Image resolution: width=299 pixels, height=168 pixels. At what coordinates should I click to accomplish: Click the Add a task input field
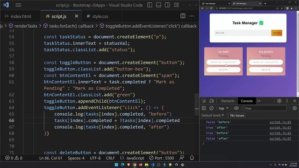click(242, 33)
